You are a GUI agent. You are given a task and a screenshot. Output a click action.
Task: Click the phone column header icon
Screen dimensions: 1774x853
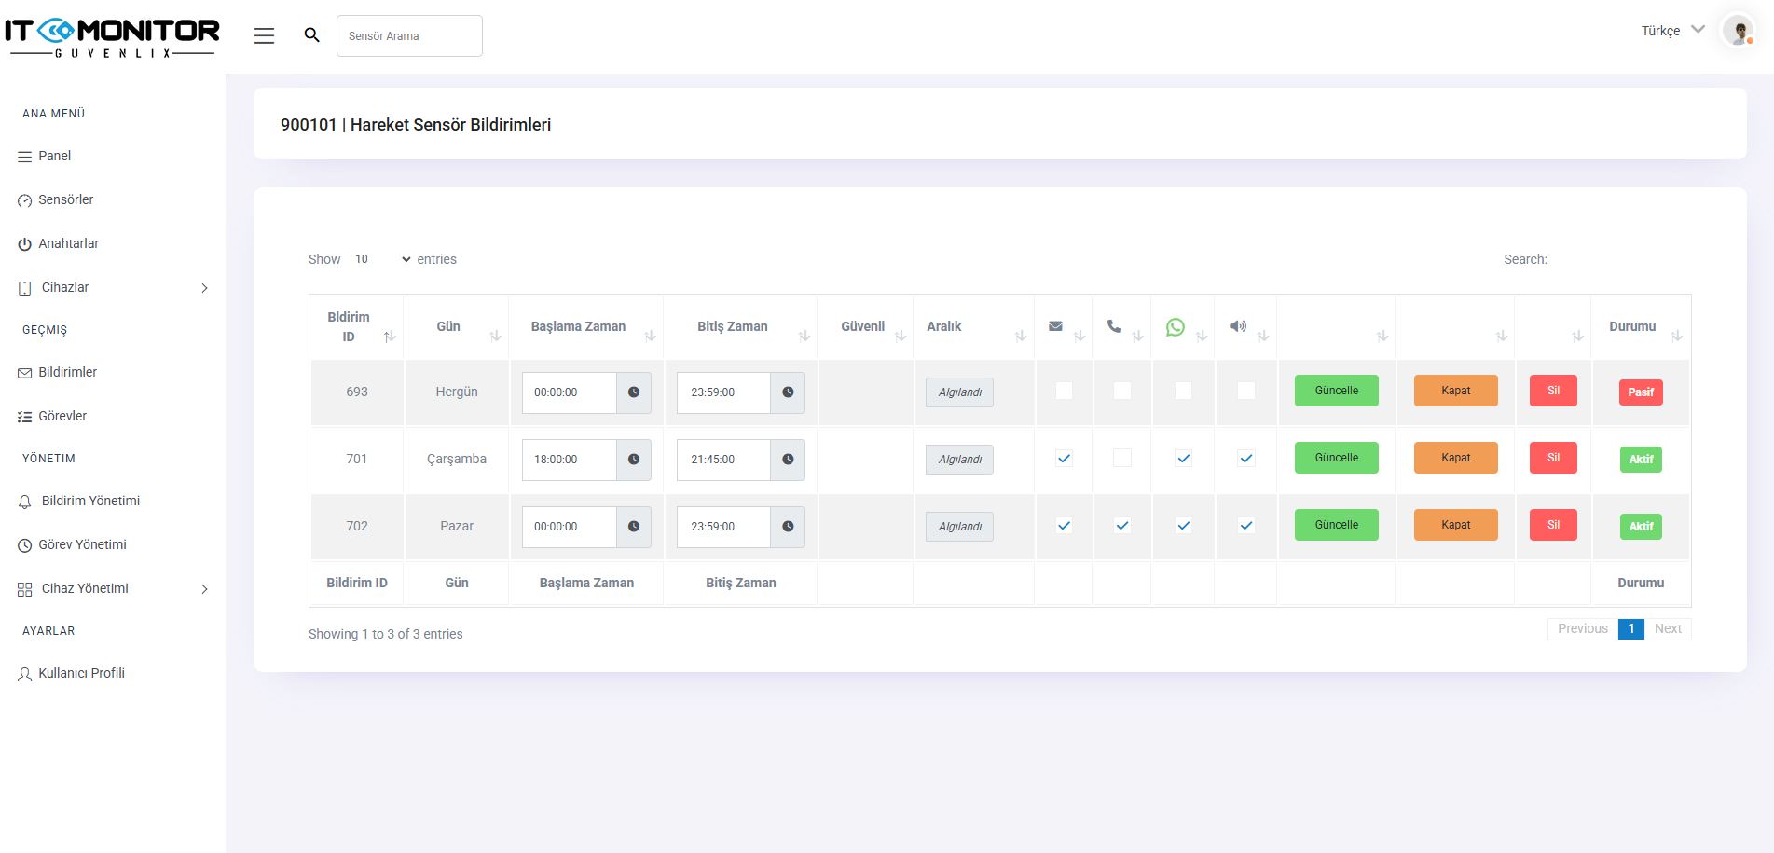click(x=1114, y=326)
